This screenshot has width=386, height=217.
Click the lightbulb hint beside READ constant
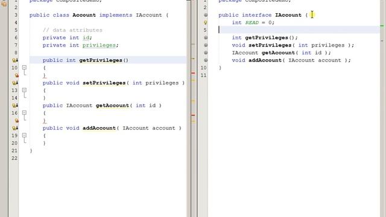coord(206,23)
